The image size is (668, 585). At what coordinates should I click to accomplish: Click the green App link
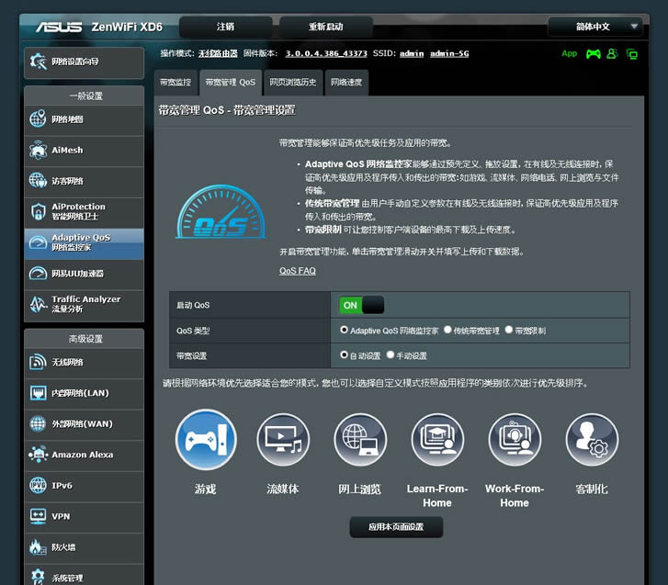[x=569, y=53]
